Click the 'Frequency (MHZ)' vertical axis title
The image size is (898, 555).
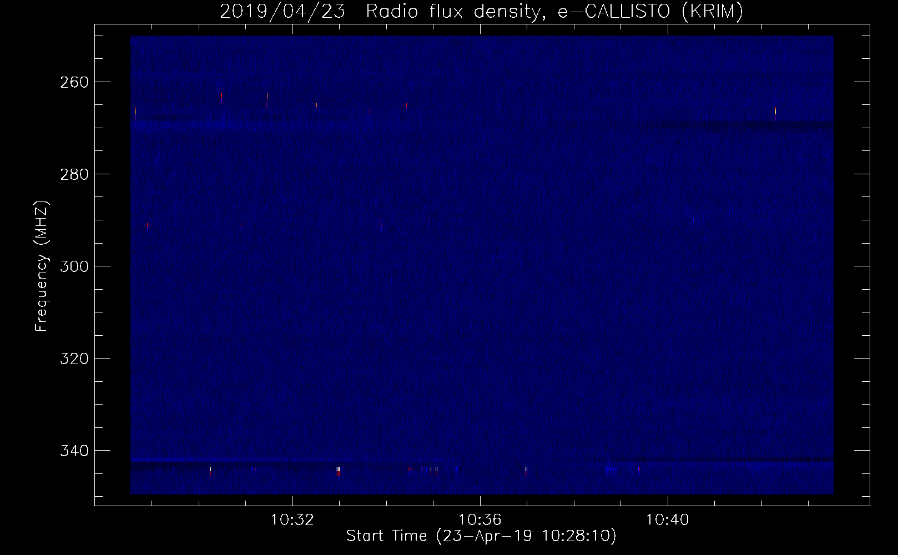coord(42,266)
